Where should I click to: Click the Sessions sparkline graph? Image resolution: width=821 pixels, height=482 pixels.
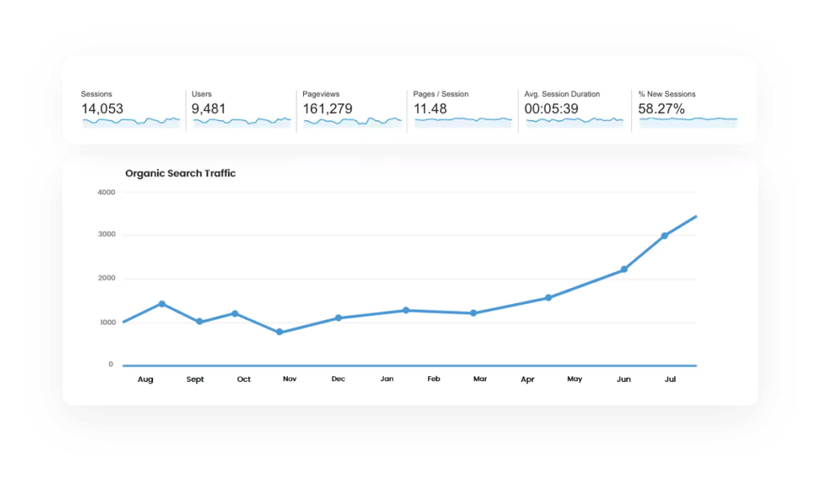pos(131,122)
